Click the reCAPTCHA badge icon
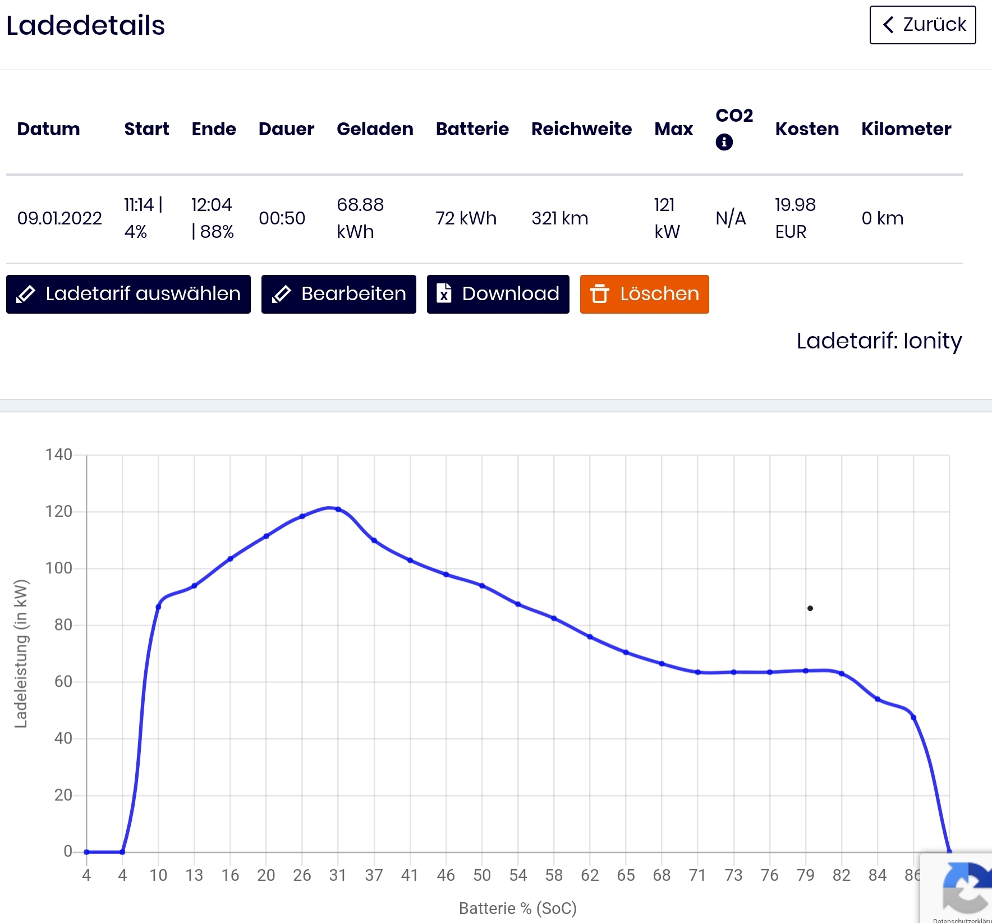This screenshot has height=923, width=992. coord(966,887)
